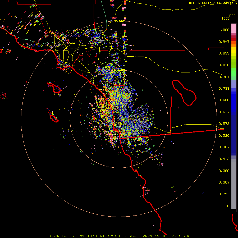Pick the pink color bar segment
238x238 pixels.
coord(234,28)
